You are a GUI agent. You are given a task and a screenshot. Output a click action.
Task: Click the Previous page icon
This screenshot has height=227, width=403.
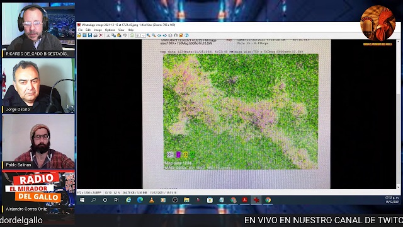pyautogui.click(x=170, y=35)
